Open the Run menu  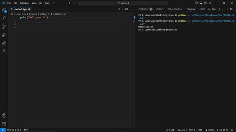pos(47,3)
